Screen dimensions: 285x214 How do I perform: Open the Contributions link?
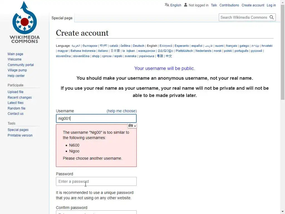point(229,5)
